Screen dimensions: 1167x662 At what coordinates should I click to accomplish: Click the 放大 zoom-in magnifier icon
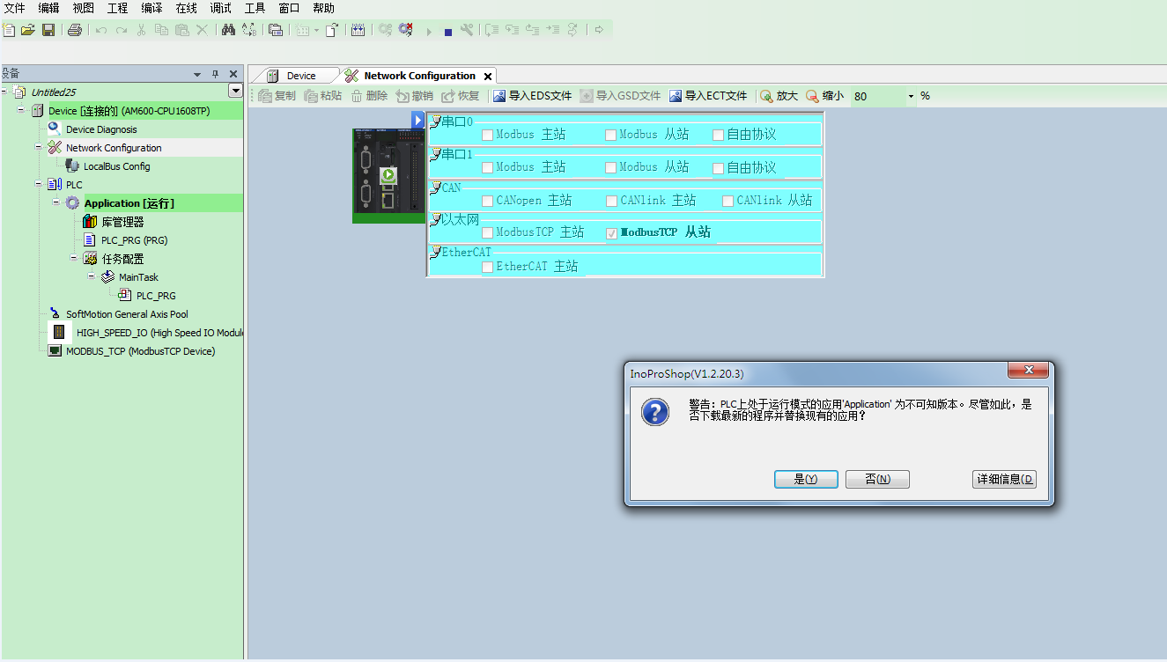tap(766, 96)
